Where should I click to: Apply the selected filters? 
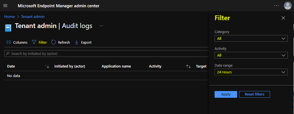226,94
